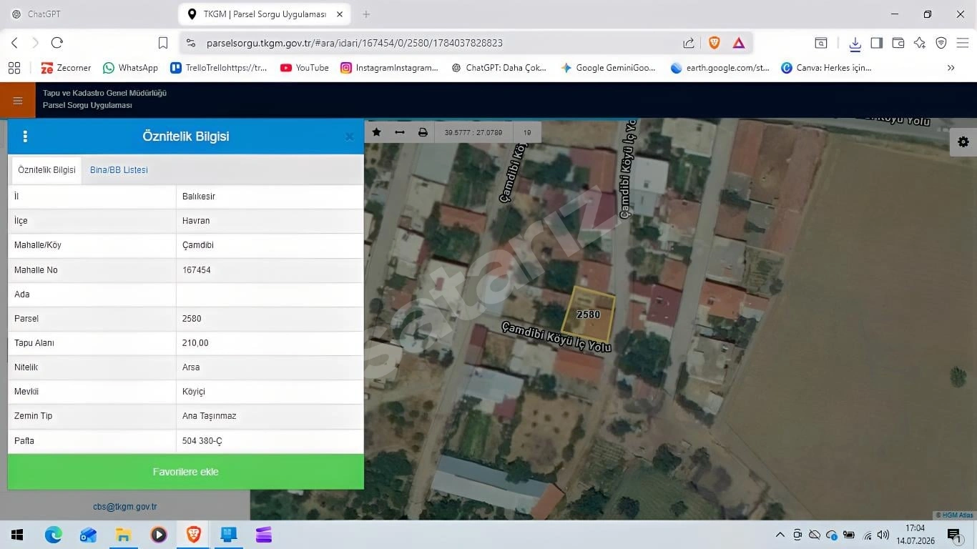Click the print icon on map toolbar
977x549 pixels.
(x=423, y=132)
